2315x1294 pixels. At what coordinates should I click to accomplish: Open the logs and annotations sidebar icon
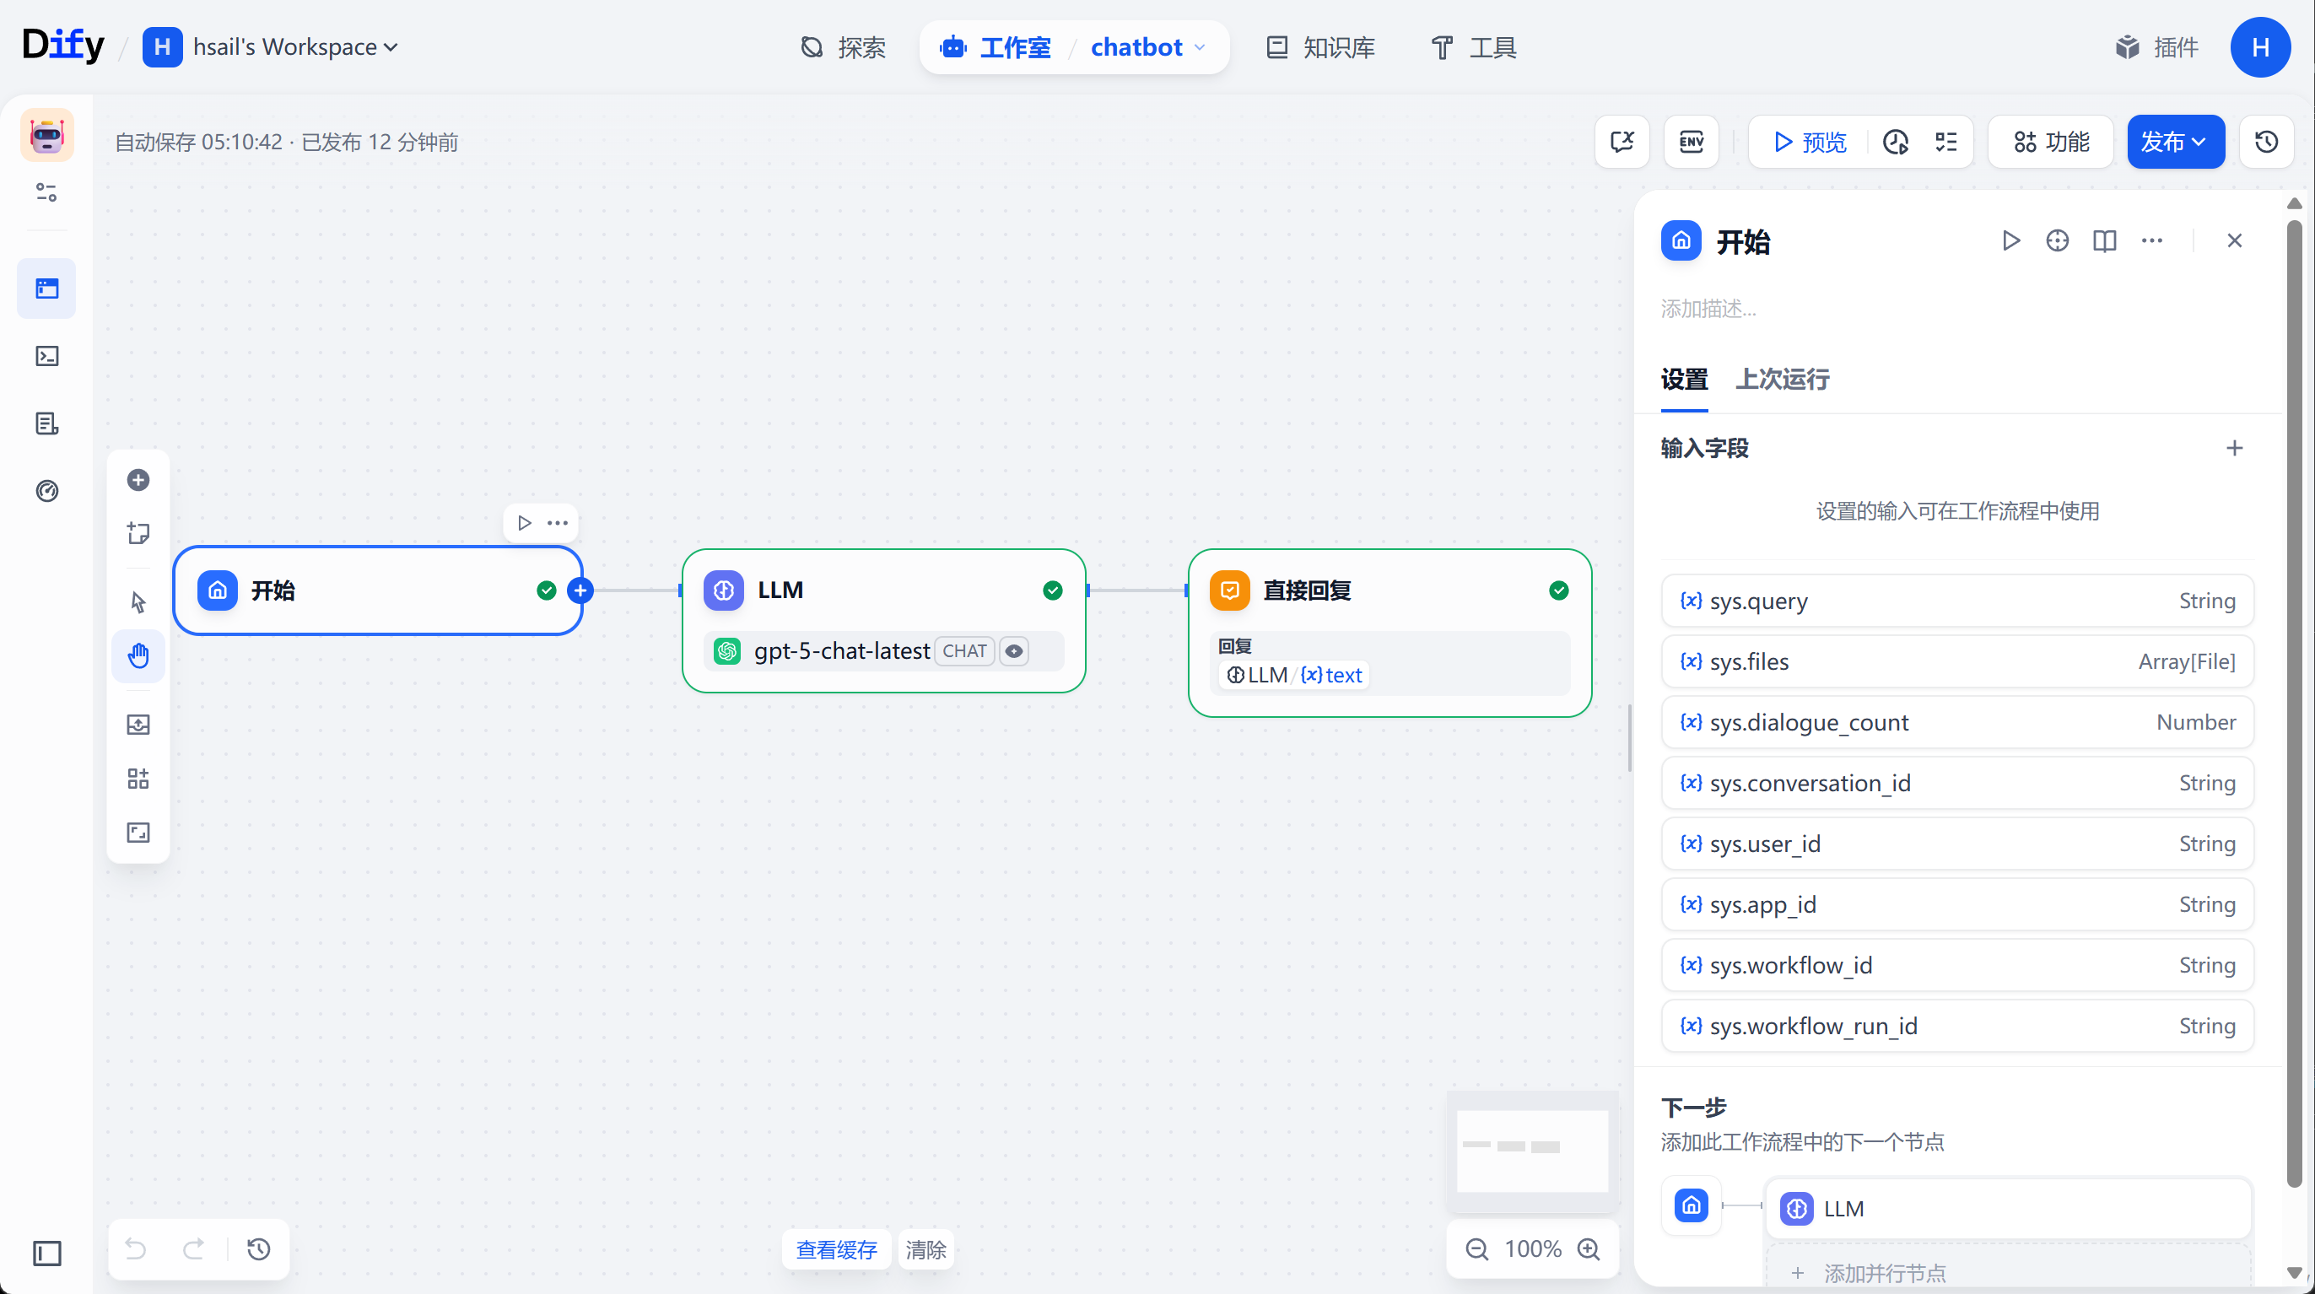46,423
